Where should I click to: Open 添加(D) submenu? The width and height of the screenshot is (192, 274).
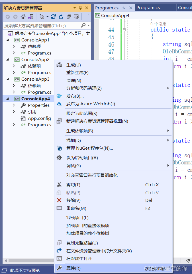(113, 141)
